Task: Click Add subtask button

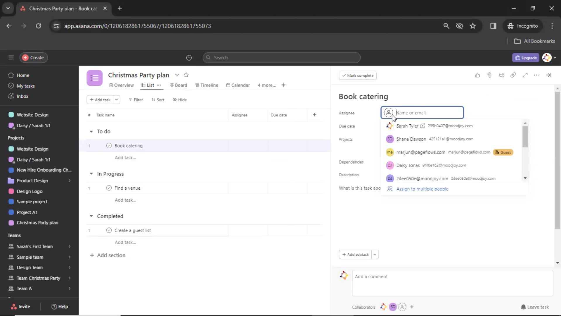Action: click(355, 254)
